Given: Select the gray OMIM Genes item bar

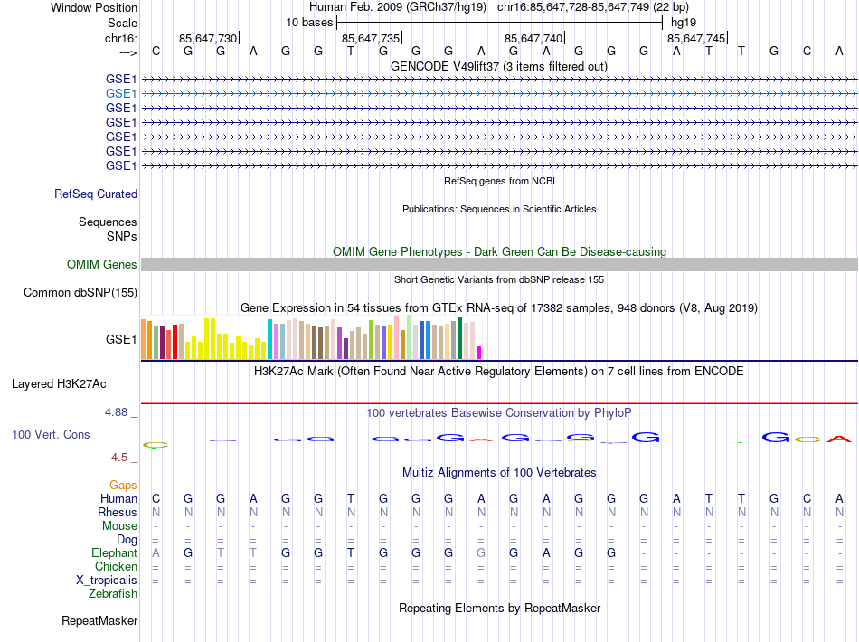Looking at the screenshot, I should 499,264.
